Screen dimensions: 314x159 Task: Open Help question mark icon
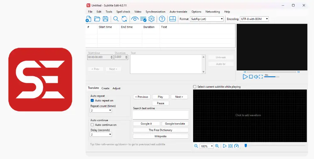162,19
